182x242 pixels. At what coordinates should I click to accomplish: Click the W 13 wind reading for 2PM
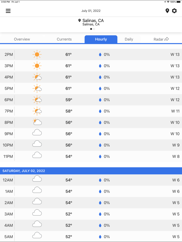[175, 54]
